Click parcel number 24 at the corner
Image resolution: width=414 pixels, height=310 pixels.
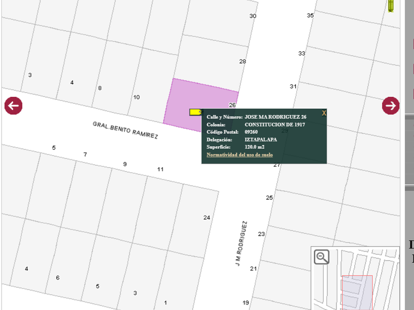207,217
